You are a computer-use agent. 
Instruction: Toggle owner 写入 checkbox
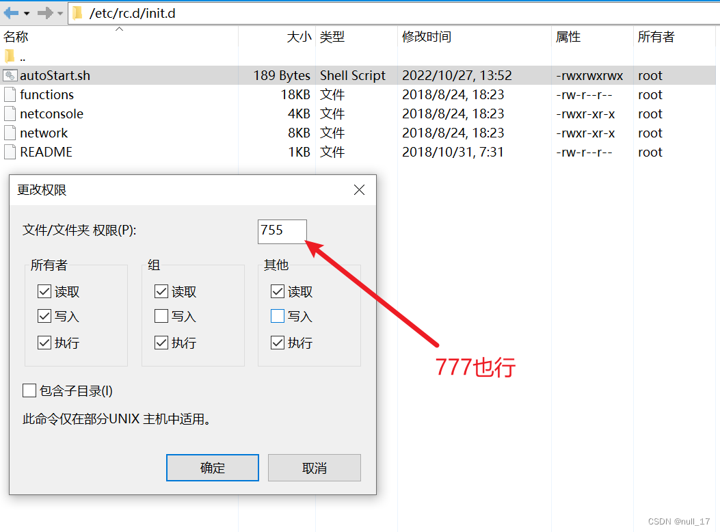point(44,316)
